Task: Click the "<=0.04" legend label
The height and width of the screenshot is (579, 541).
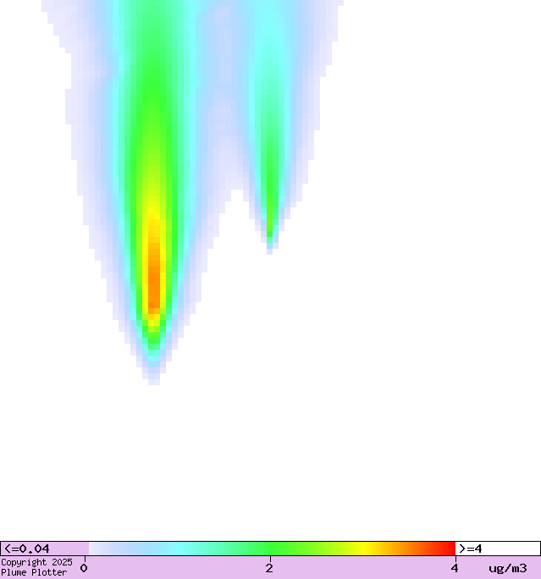Action: pyautogui.click(x=26, y=549)
